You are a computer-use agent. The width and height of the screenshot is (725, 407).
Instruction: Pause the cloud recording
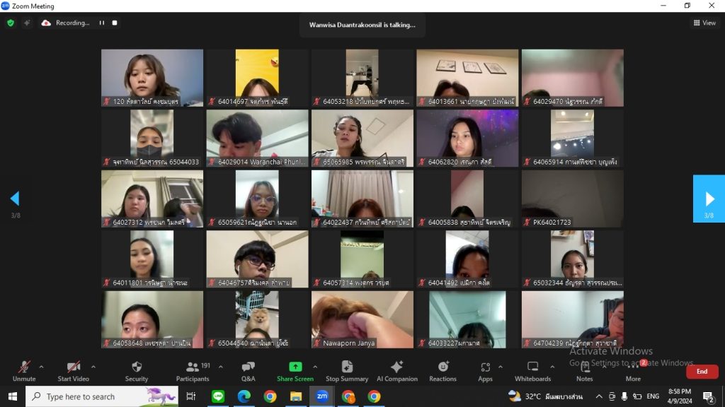coord(102,23)
